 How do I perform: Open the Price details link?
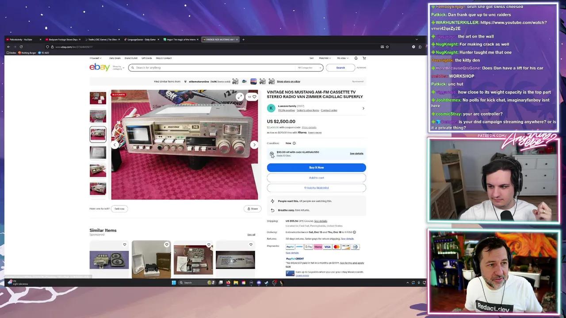309,127
